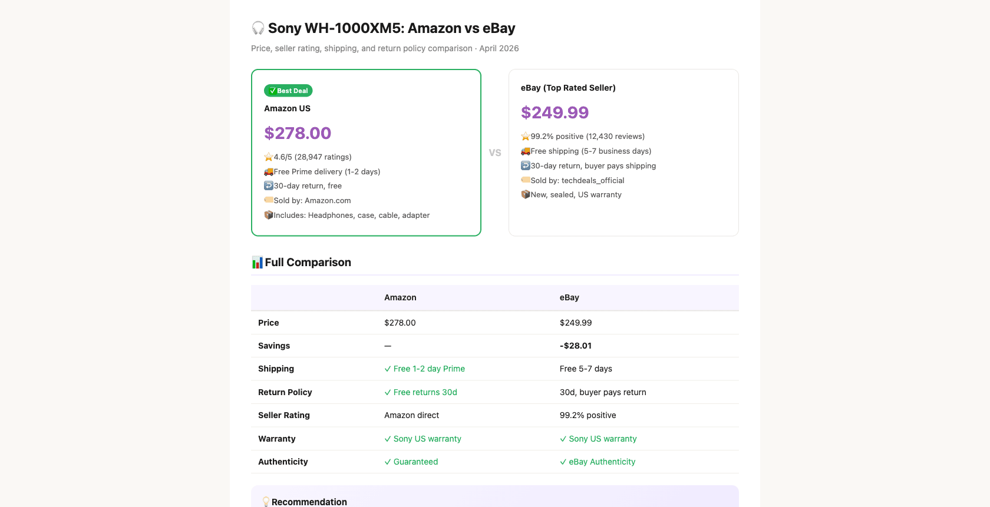The width and height of the screenshot is (990, 507).
Task: Click $278.00 in the Price table row
Action: [x=400, y=323]
